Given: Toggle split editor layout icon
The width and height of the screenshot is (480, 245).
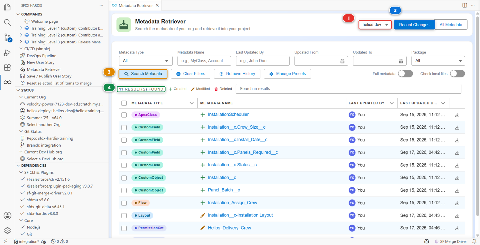Looking at the screenshot, I should pos(465,5).
